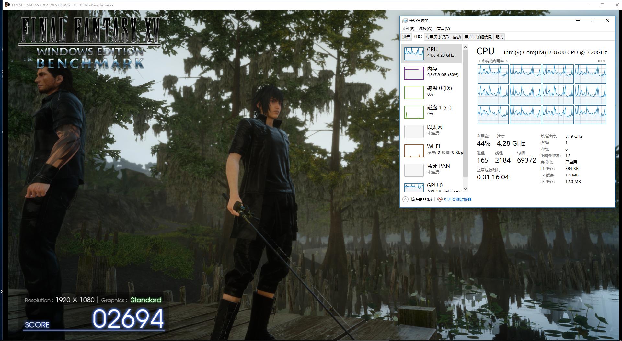
Task: Click the last logical processor graph
Action: (x=591, y=115)
